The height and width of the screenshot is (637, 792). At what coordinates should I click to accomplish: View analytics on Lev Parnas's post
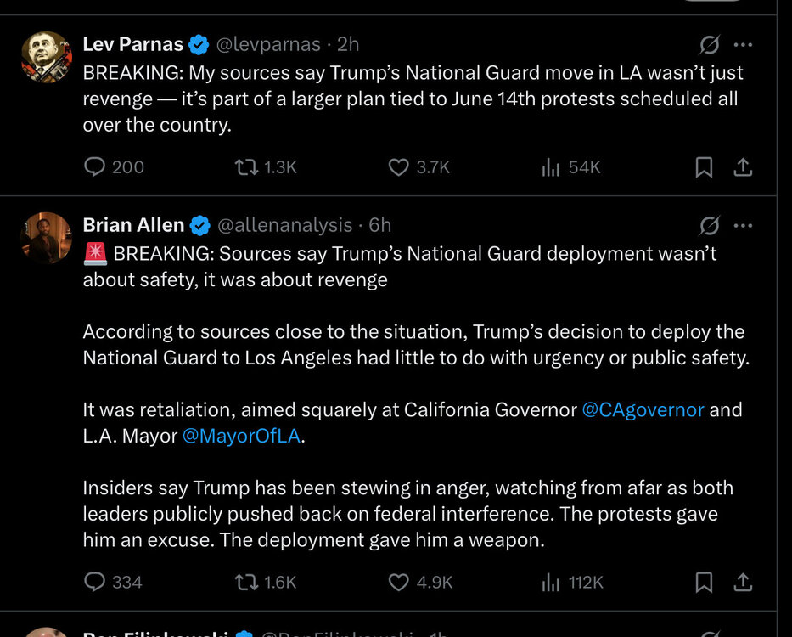(551, 167)
